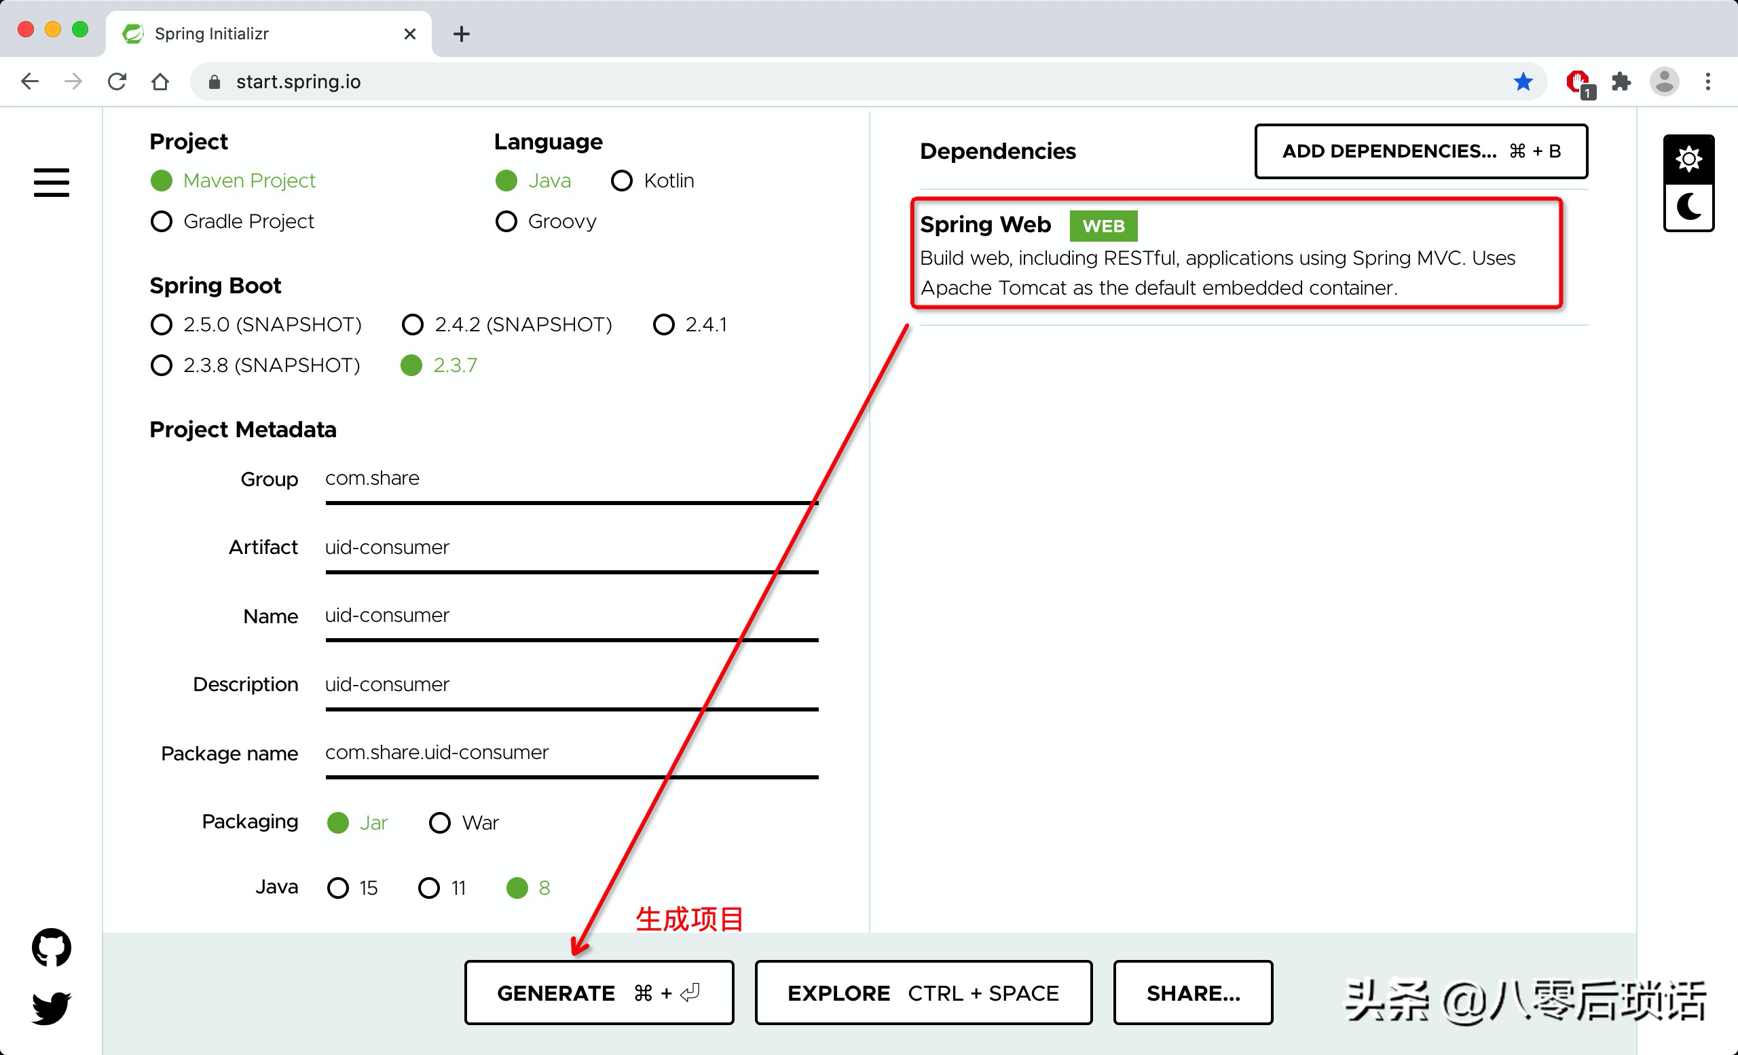Open the Chrome profile avatar
The image size is (1738, 1055).
point(1664,81)
